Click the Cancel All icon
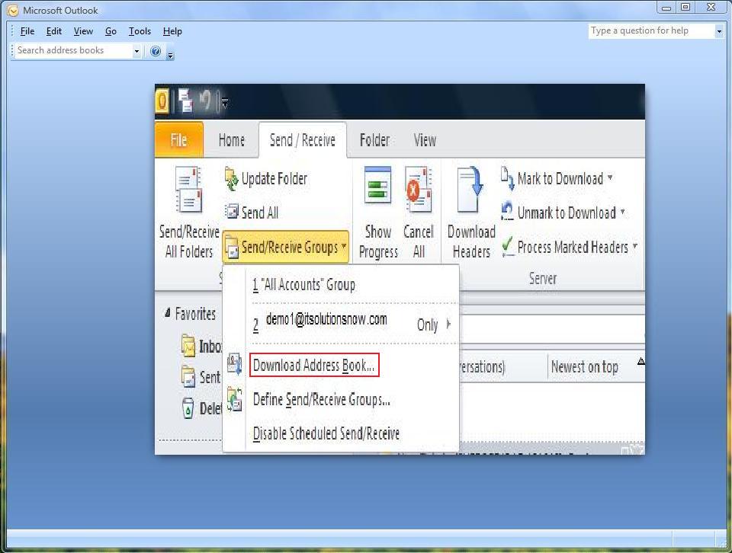The image size is (732, 553). tap(419, 190)
